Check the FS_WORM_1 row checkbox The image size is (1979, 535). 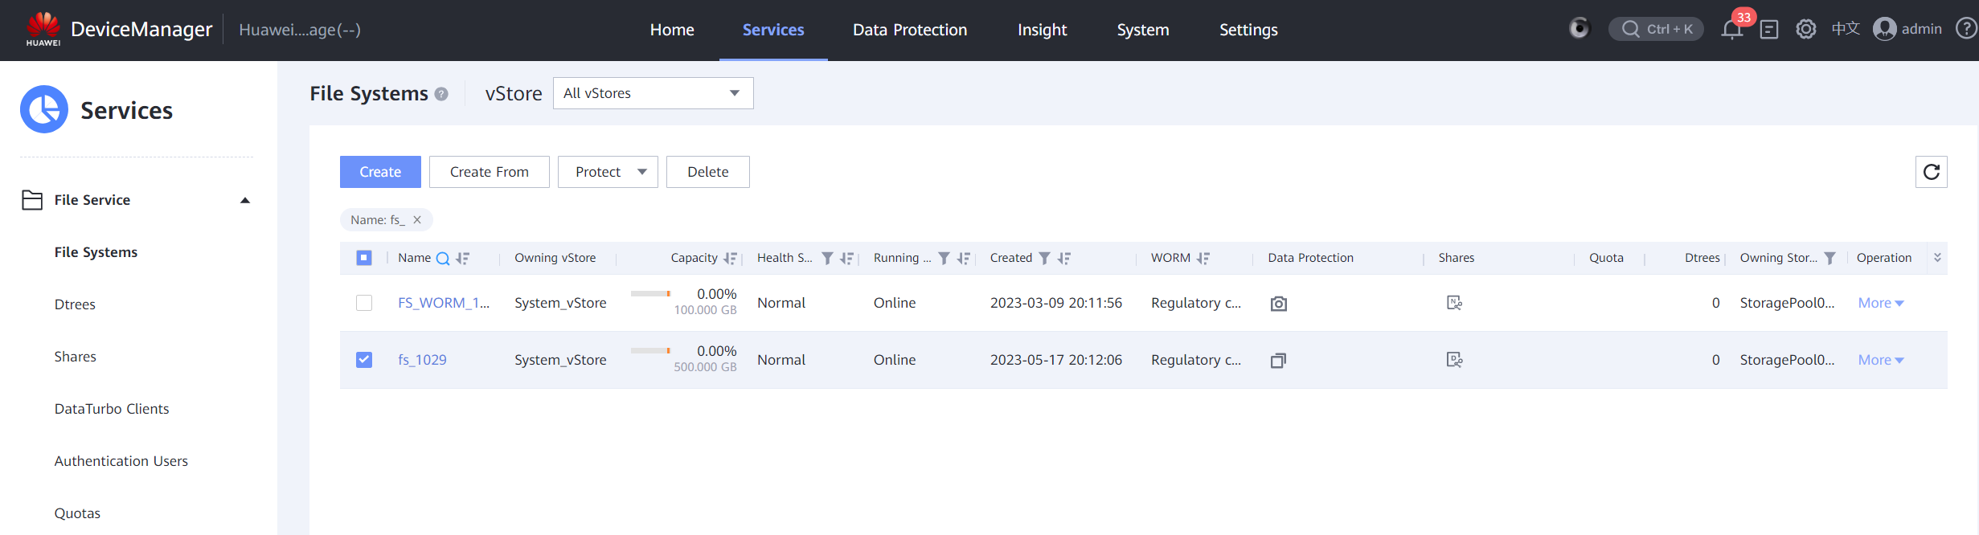364,303
